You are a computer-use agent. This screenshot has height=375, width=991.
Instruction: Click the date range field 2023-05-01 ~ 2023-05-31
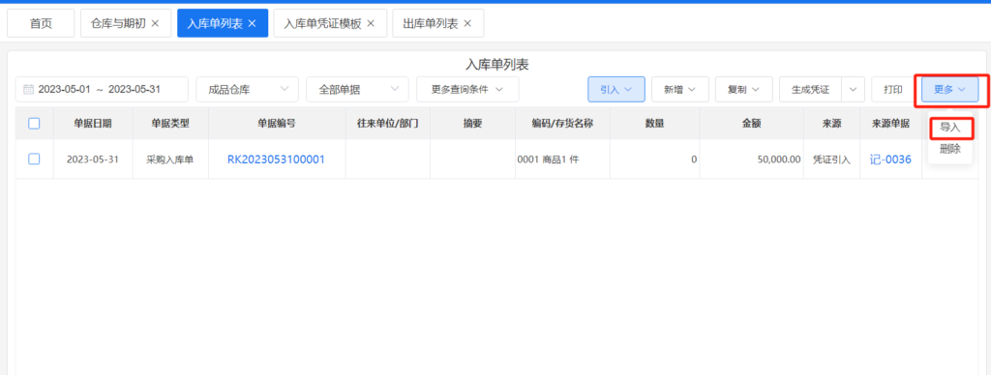pyautogui.click(x=102, y=90)
